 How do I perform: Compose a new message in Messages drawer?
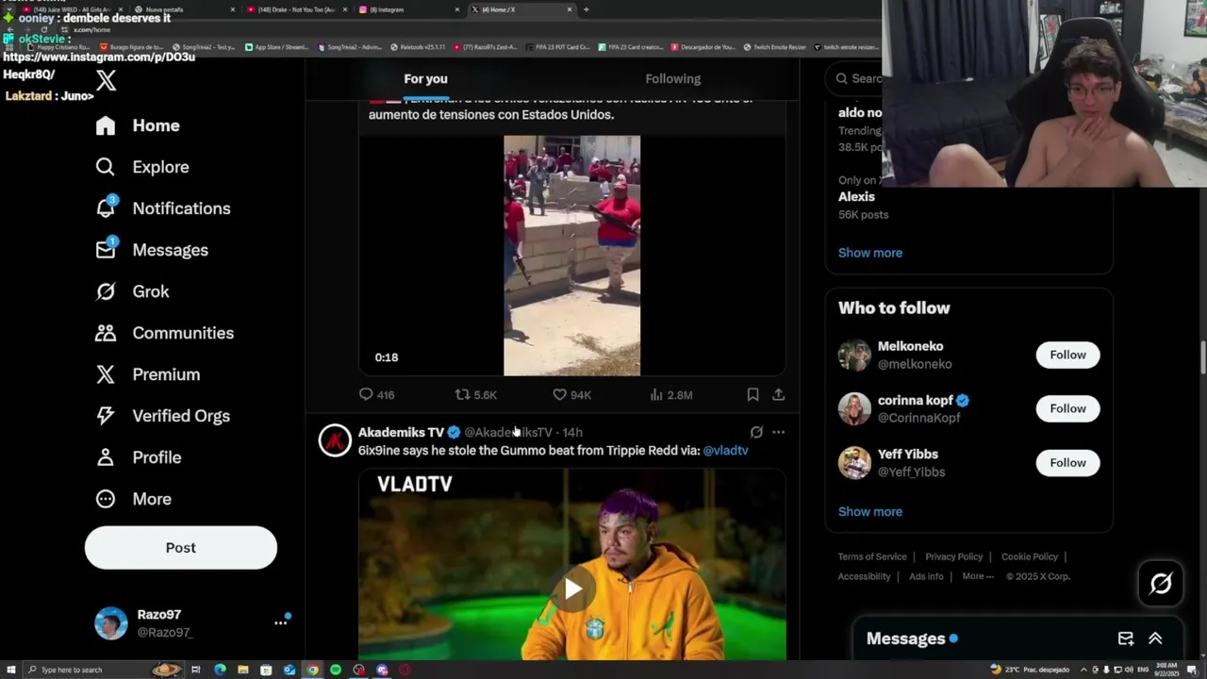(1126, 638)
